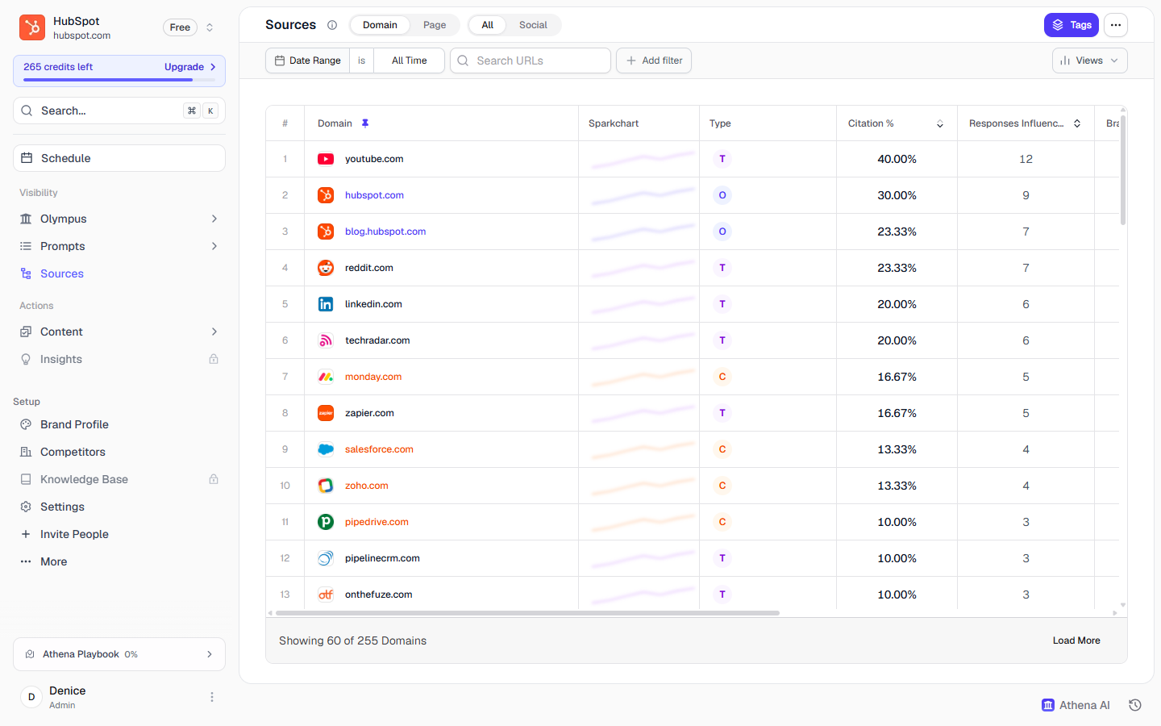The height and width of the screenshot is (726, 1161).
Task: Open Brand Profile palette icon
Action: [x=26, y=424]
